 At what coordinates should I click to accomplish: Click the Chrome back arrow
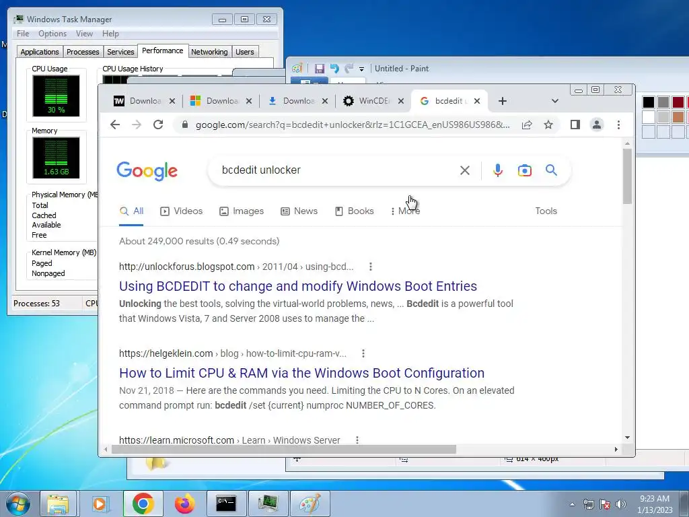tap(115, 125)
